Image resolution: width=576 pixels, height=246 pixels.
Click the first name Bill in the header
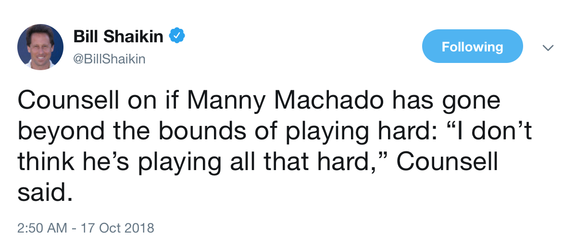coord(86,37)
